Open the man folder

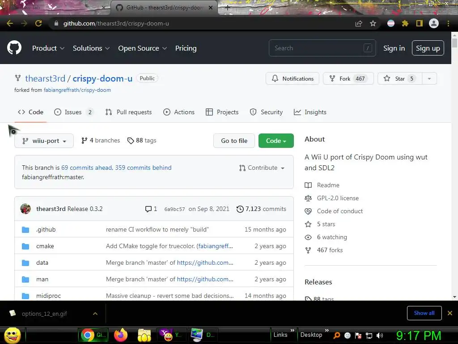coord(42,279)
